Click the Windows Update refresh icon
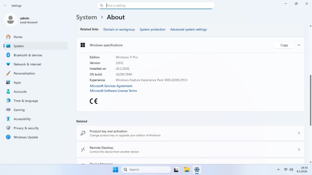This screenshot has width=312, height=175. (8, 137)
